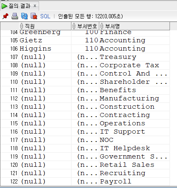Click sort arrows icon on 부서명 header

(x=102, y=26)
